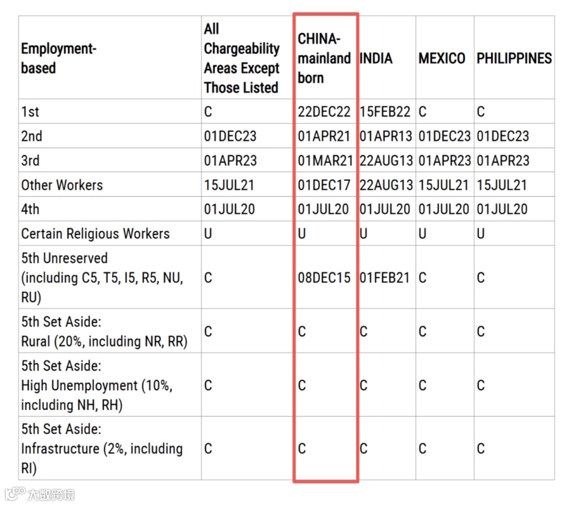Select "C" in China Infrastructure row

(x=301, y=449)
